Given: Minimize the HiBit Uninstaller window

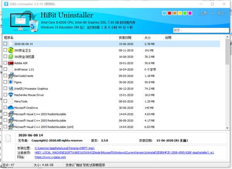Looking at the screenshot, I should coord(201,4).
